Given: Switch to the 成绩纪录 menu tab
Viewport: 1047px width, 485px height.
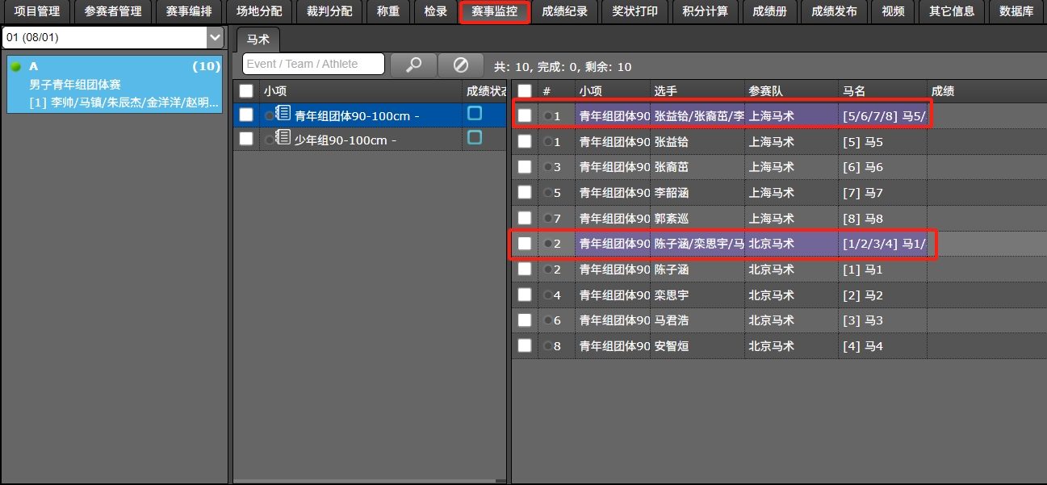Looking at the screenshot, I should tap(565, 12).
